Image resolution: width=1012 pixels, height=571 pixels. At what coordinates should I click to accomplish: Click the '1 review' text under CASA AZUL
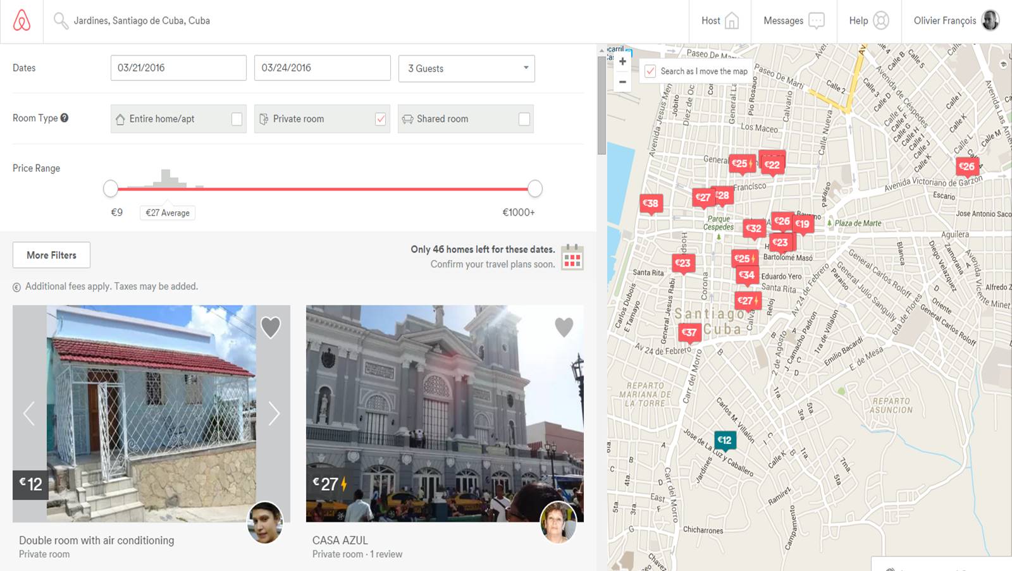pos(386,555)
